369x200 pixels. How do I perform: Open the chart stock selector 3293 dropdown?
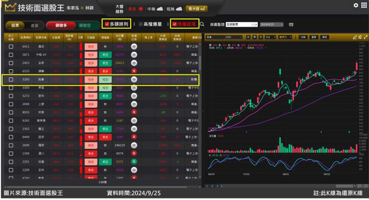[x=224, y=37]
